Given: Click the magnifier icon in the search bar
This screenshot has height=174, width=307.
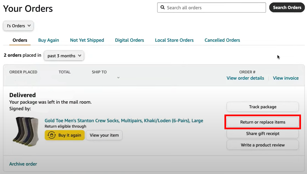Looking at the screenshot, I should coord(163,7).
